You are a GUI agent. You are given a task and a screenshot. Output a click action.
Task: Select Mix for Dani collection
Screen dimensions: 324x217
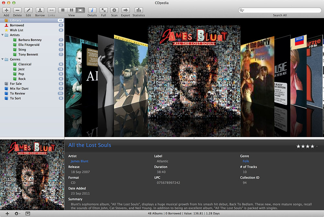pos(32,89)
